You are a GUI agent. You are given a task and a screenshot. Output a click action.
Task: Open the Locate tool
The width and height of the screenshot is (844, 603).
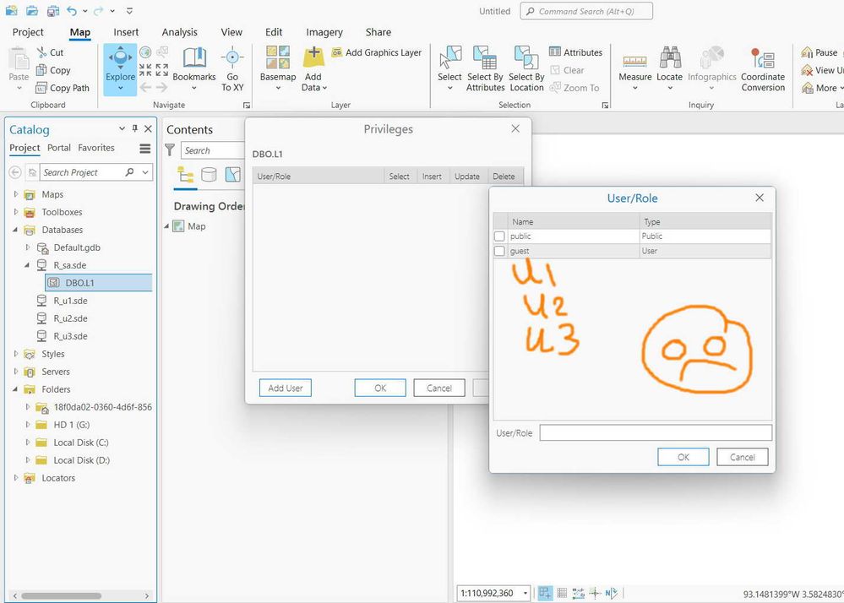[670, 69]
